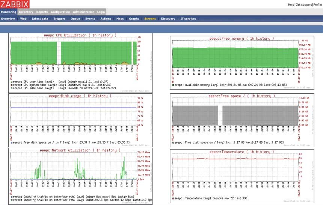The height and width of the screenshot is (205, 323).
Task: Click the 'eeepc:Network utilization ( 1h history )' title
Action: coord(80,150)
